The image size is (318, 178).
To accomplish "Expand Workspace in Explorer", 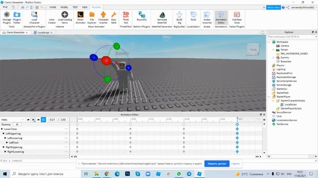I will coord(269,42).
